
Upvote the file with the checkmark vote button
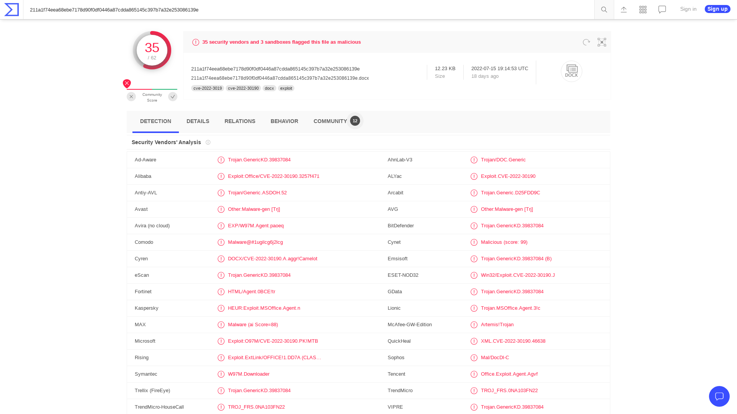pos(173,97)
